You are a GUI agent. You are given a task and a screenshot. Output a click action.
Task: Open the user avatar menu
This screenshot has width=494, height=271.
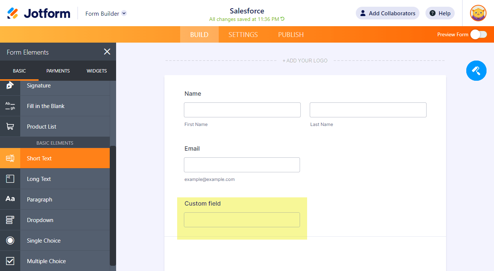tap(478, 13)
